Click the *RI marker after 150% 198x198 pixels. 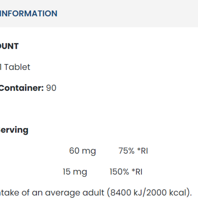click(x=137, y=172)
